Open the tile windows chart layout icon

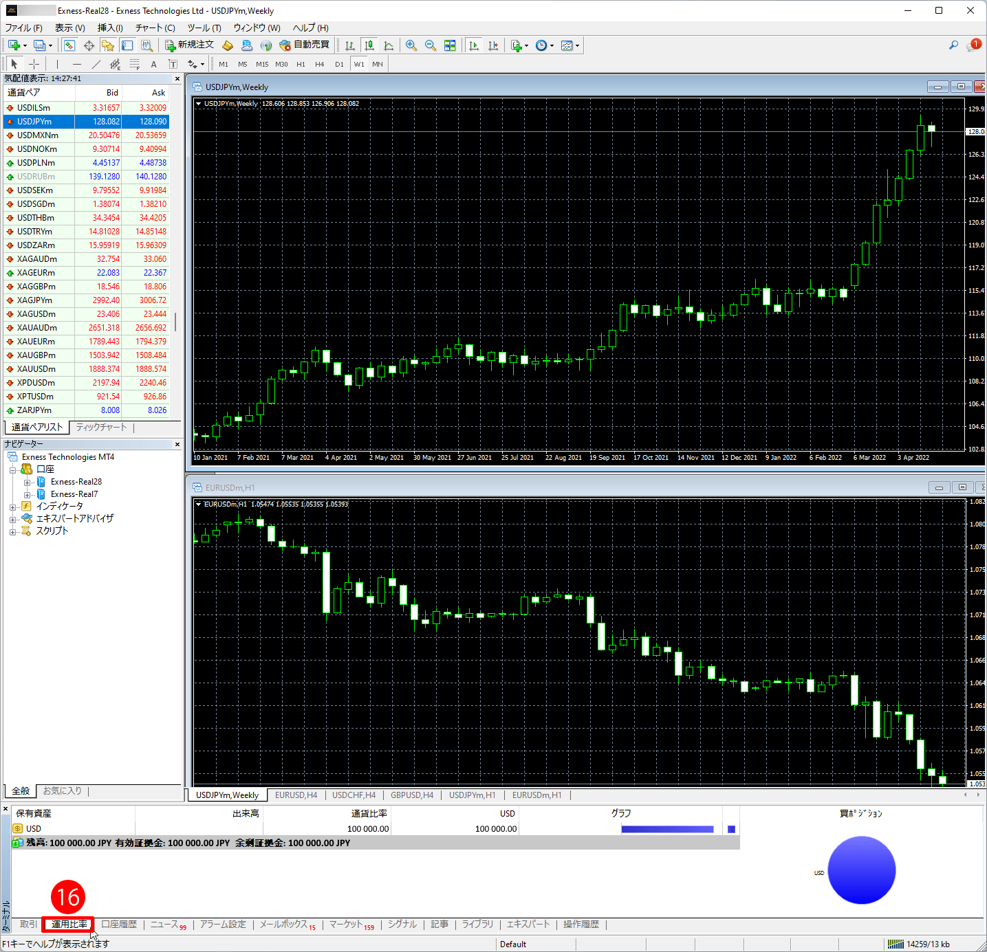tap(450, 45)
